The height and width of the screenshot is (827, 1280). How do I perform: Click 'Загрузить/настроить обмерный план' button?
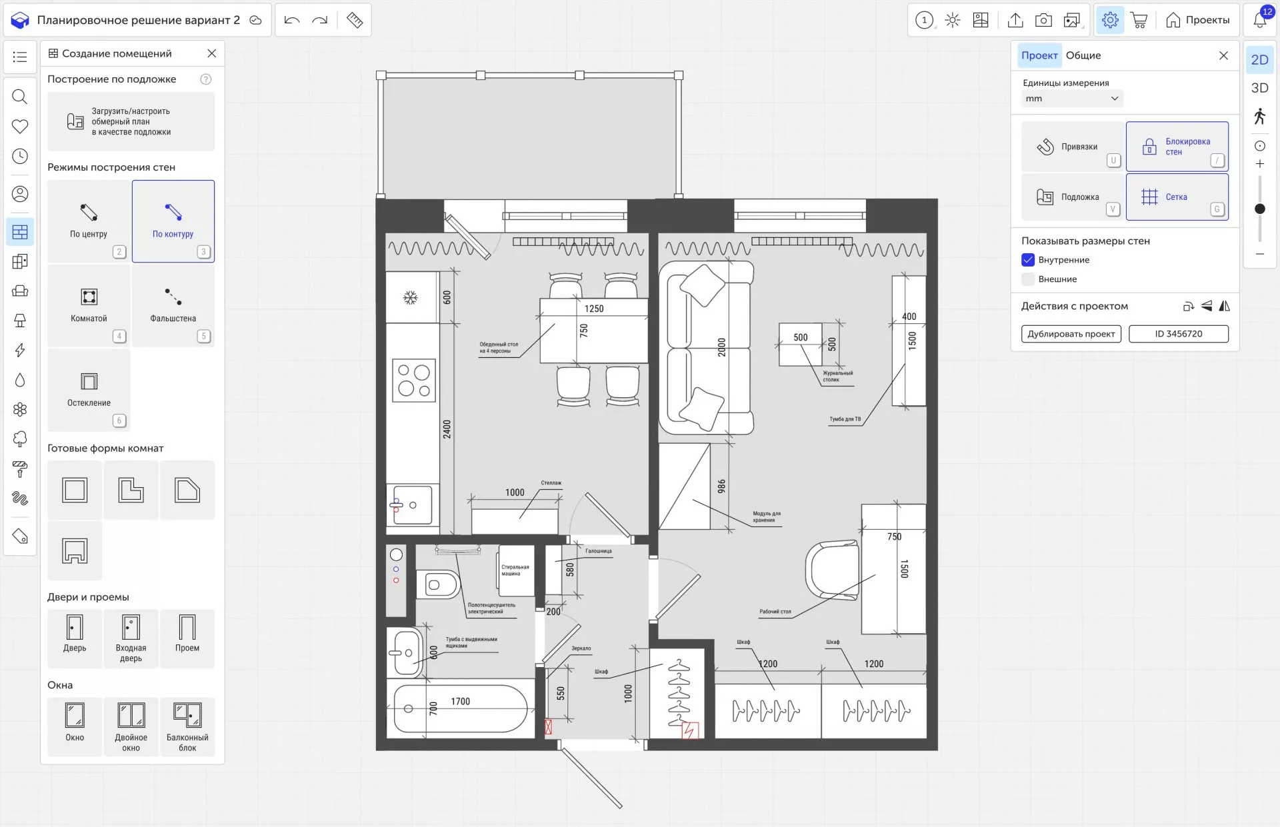(131, 121)
